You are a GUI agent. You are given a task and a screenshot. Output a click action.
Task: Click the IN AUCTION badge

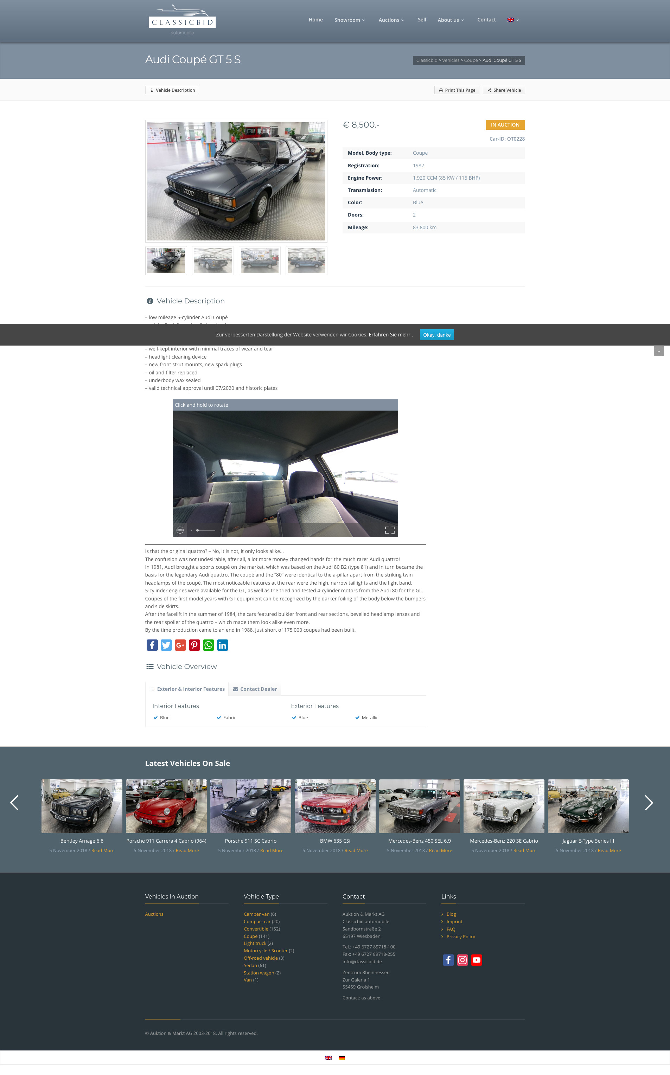pyautogui.click(x=505, y=125)
